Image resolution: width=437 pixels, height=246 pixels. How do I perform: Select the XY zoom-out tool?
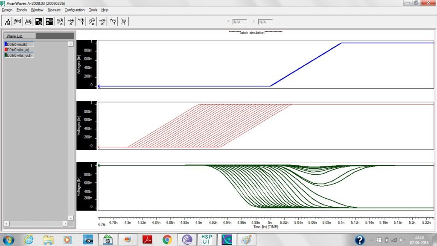click(x=92, y=21)
